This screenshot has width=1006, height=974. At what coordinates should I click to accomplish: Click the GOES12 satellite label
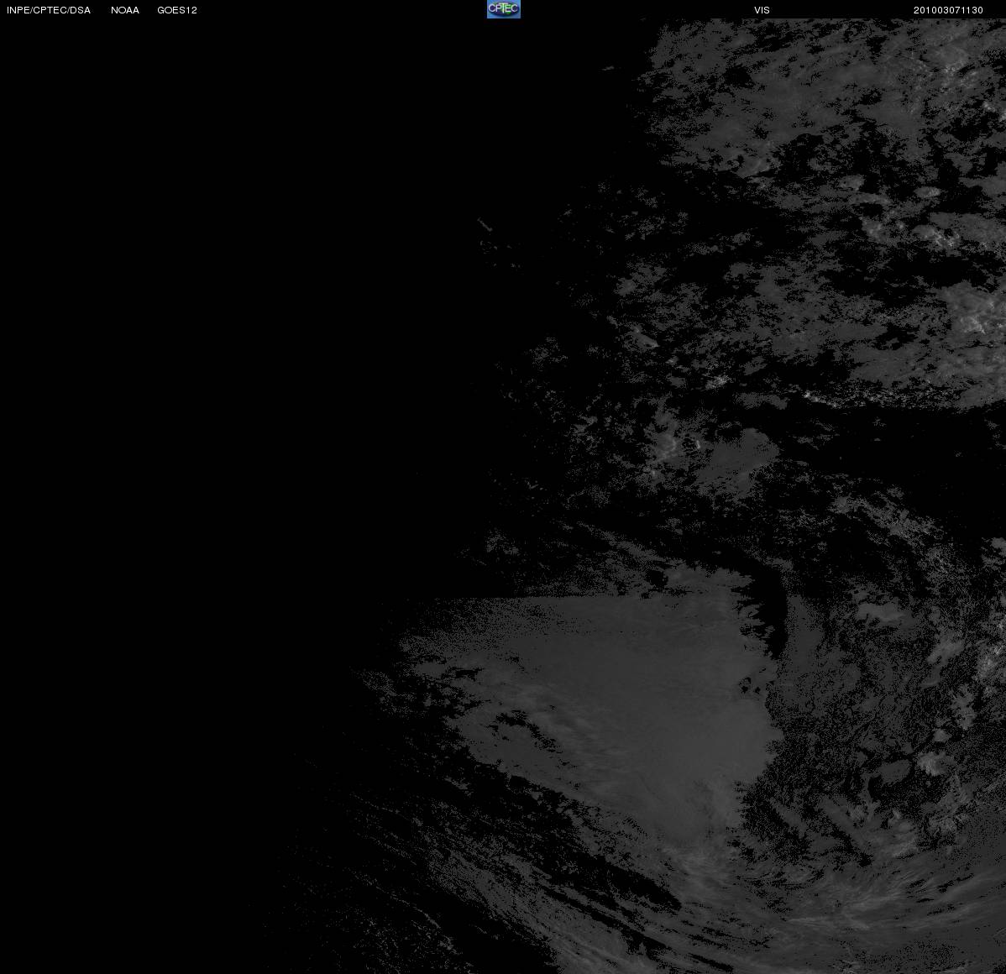click(x=177, y=10)
